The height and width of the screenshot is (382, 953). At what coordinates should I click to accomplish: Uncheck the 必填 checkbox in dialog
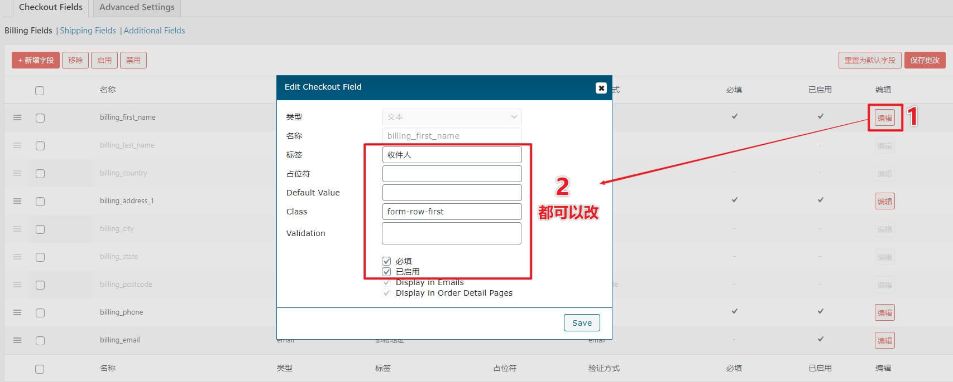pyautogui.click(x=386, y=261)
